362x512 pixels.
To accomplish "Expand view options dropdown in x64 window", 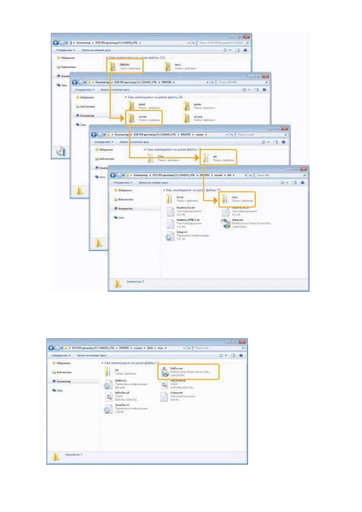I will click(287, 183).
